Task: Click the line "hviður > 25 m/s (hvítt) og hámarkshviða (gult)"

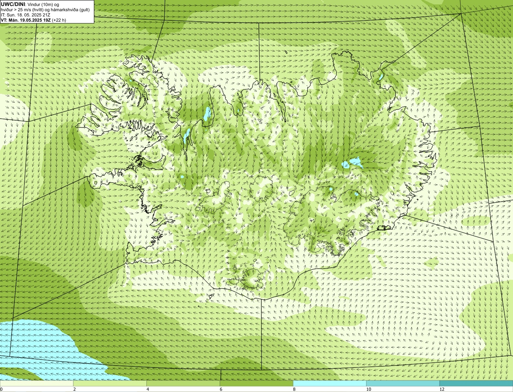Action: pyautogui.click(x=45, y=10)
